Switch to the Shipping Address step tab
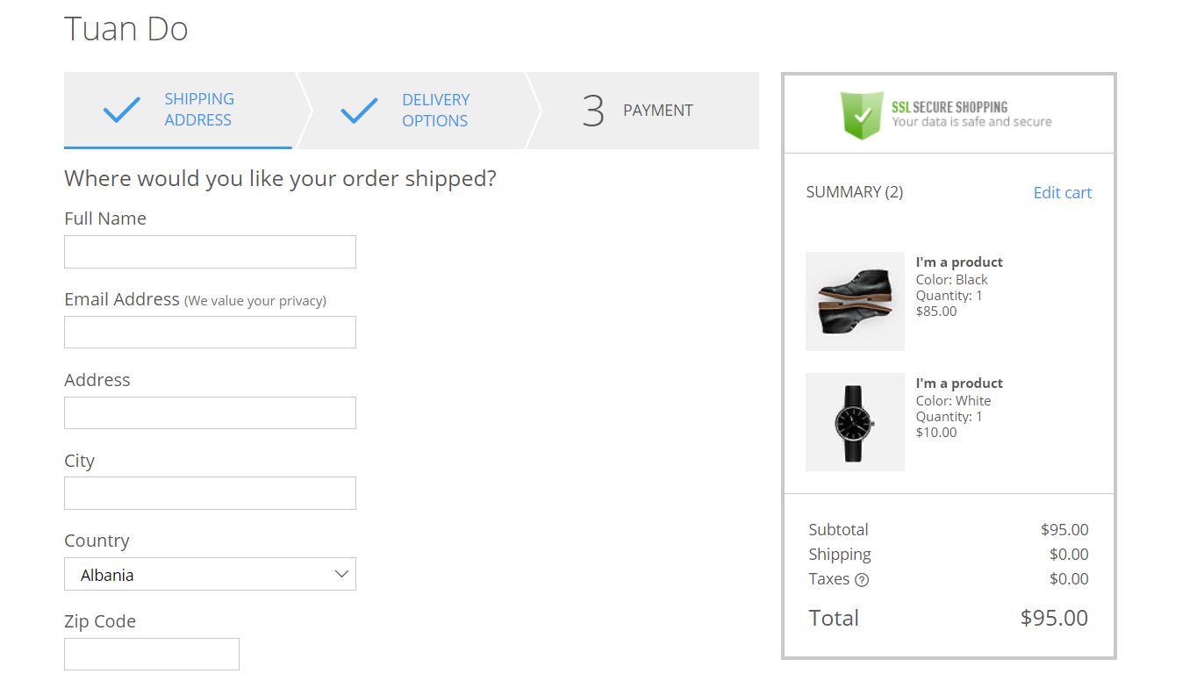The image size is (1197, 688). pos(198,110)
